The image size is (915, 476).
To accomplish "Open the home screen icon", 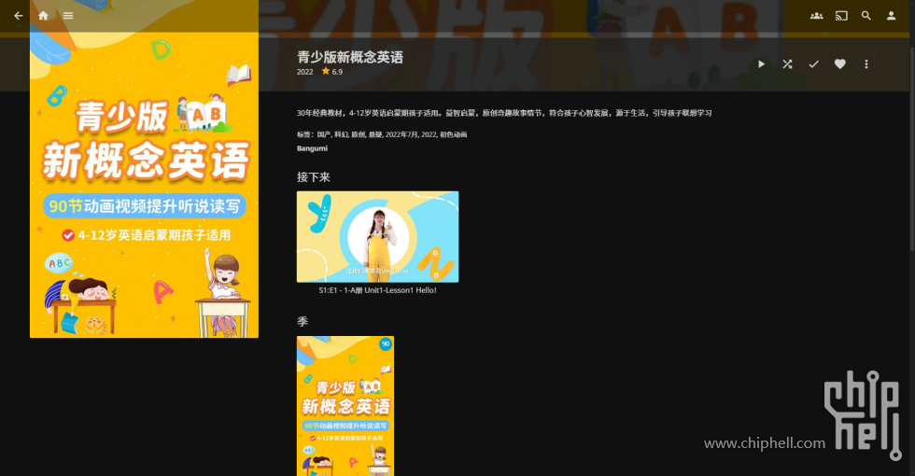I will (43, 16).
